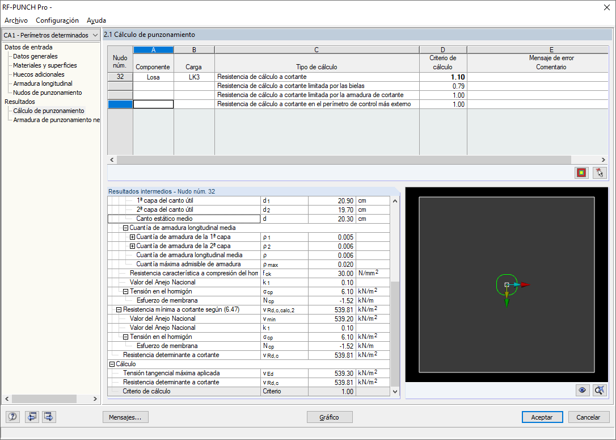Click the Mensajes... button
The height and width of the screenshot is (440, 616).
click(125, 417)
